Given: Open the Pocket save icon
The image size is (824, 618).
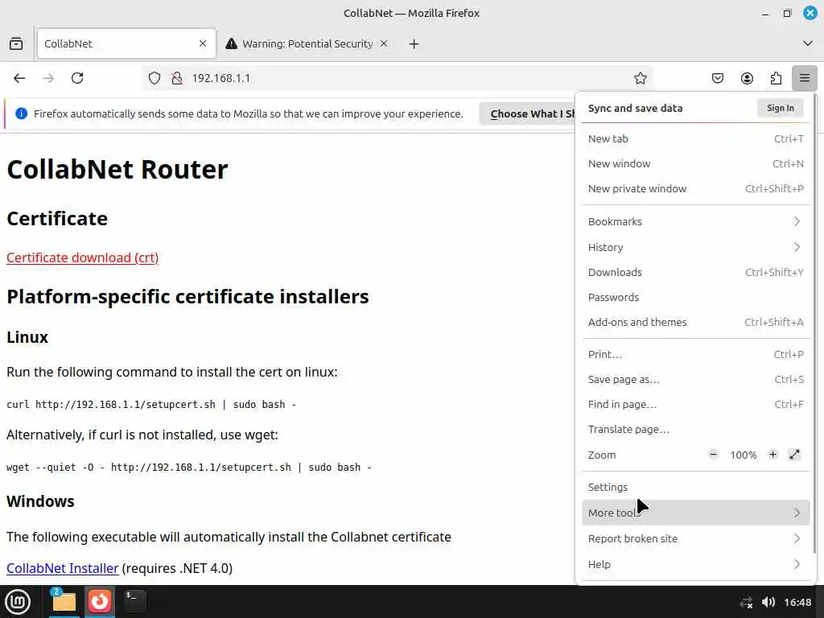Looking at the screenshot, I should (717, 78).
